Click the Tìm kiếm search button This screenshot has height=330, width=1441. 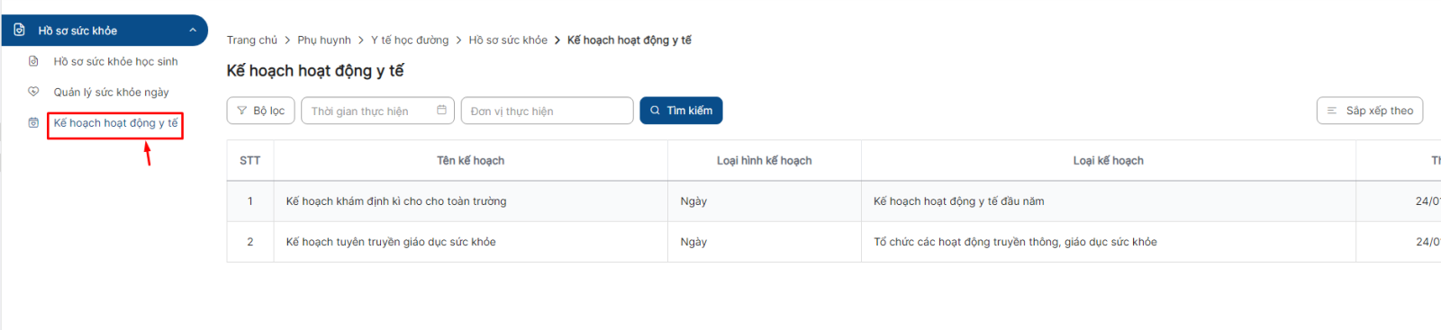(x=681, y=111)
